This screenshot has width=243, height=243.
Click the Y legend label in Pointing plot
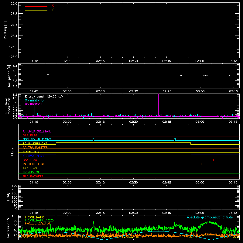pos(53,9)
